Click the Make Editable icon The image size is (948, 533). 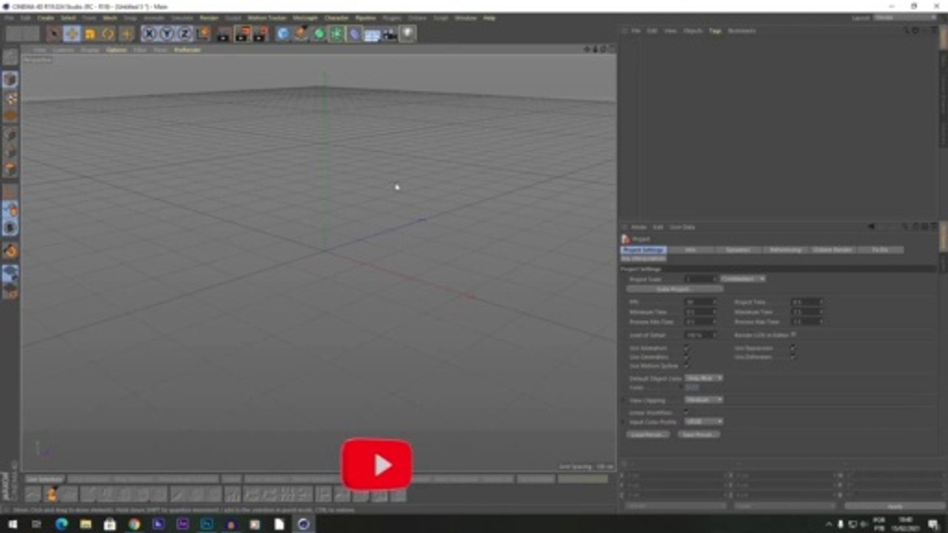(10, 57)
